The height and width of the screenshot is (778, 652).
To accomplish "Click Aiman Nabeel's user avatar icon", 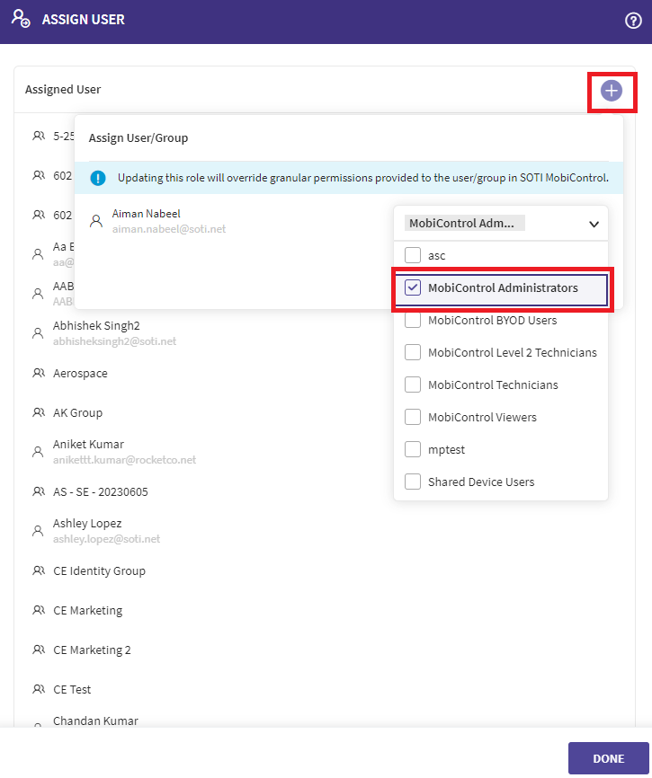I will pos(96,221).
